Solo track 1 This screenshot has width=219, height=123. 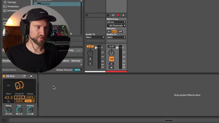coord(90,64)
